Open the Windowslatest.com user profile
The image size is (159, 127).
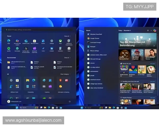16,101
